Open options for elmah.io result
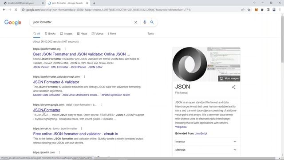Viewport: 284px width, 160px height. click(81, 128)
